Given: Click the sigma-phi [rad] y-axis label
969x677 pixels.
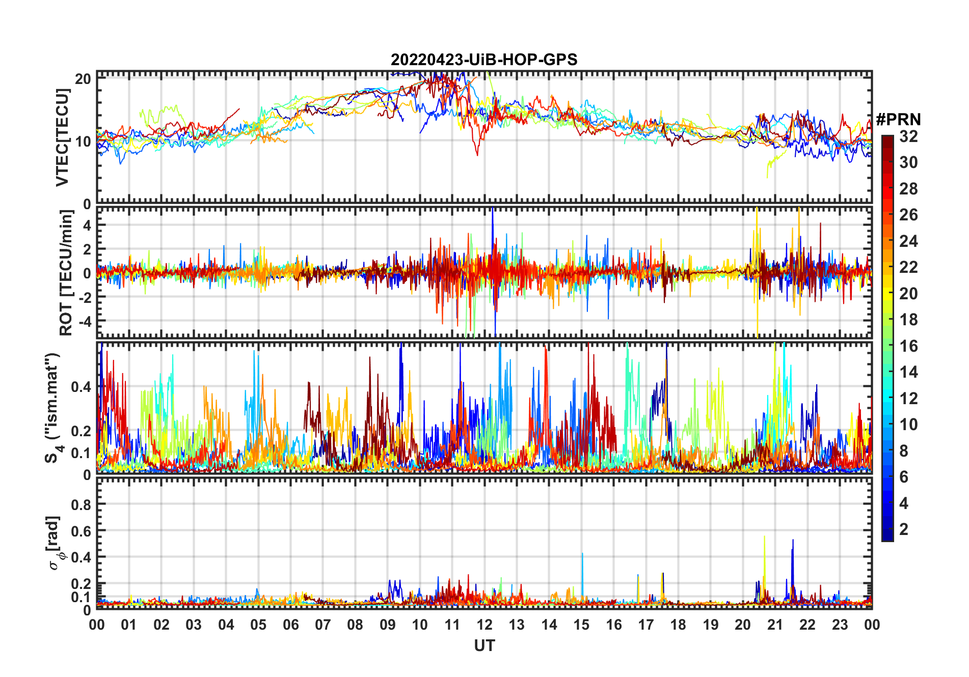Looking at the screenshot, I should (x=56, y=543).
